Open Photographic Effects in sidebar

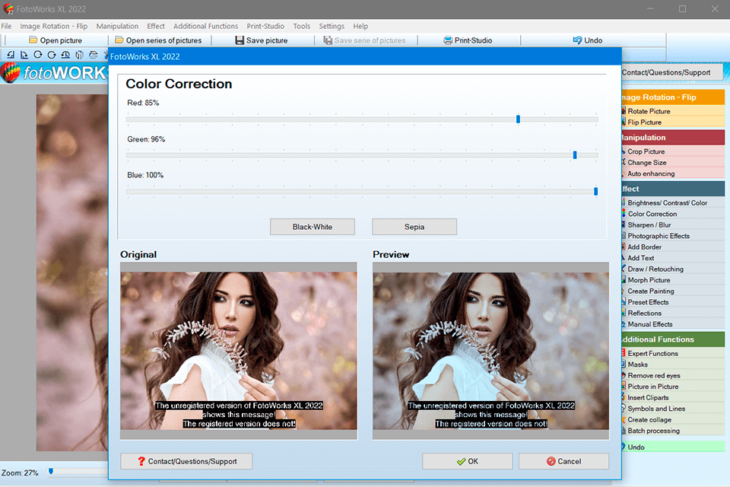673,236
